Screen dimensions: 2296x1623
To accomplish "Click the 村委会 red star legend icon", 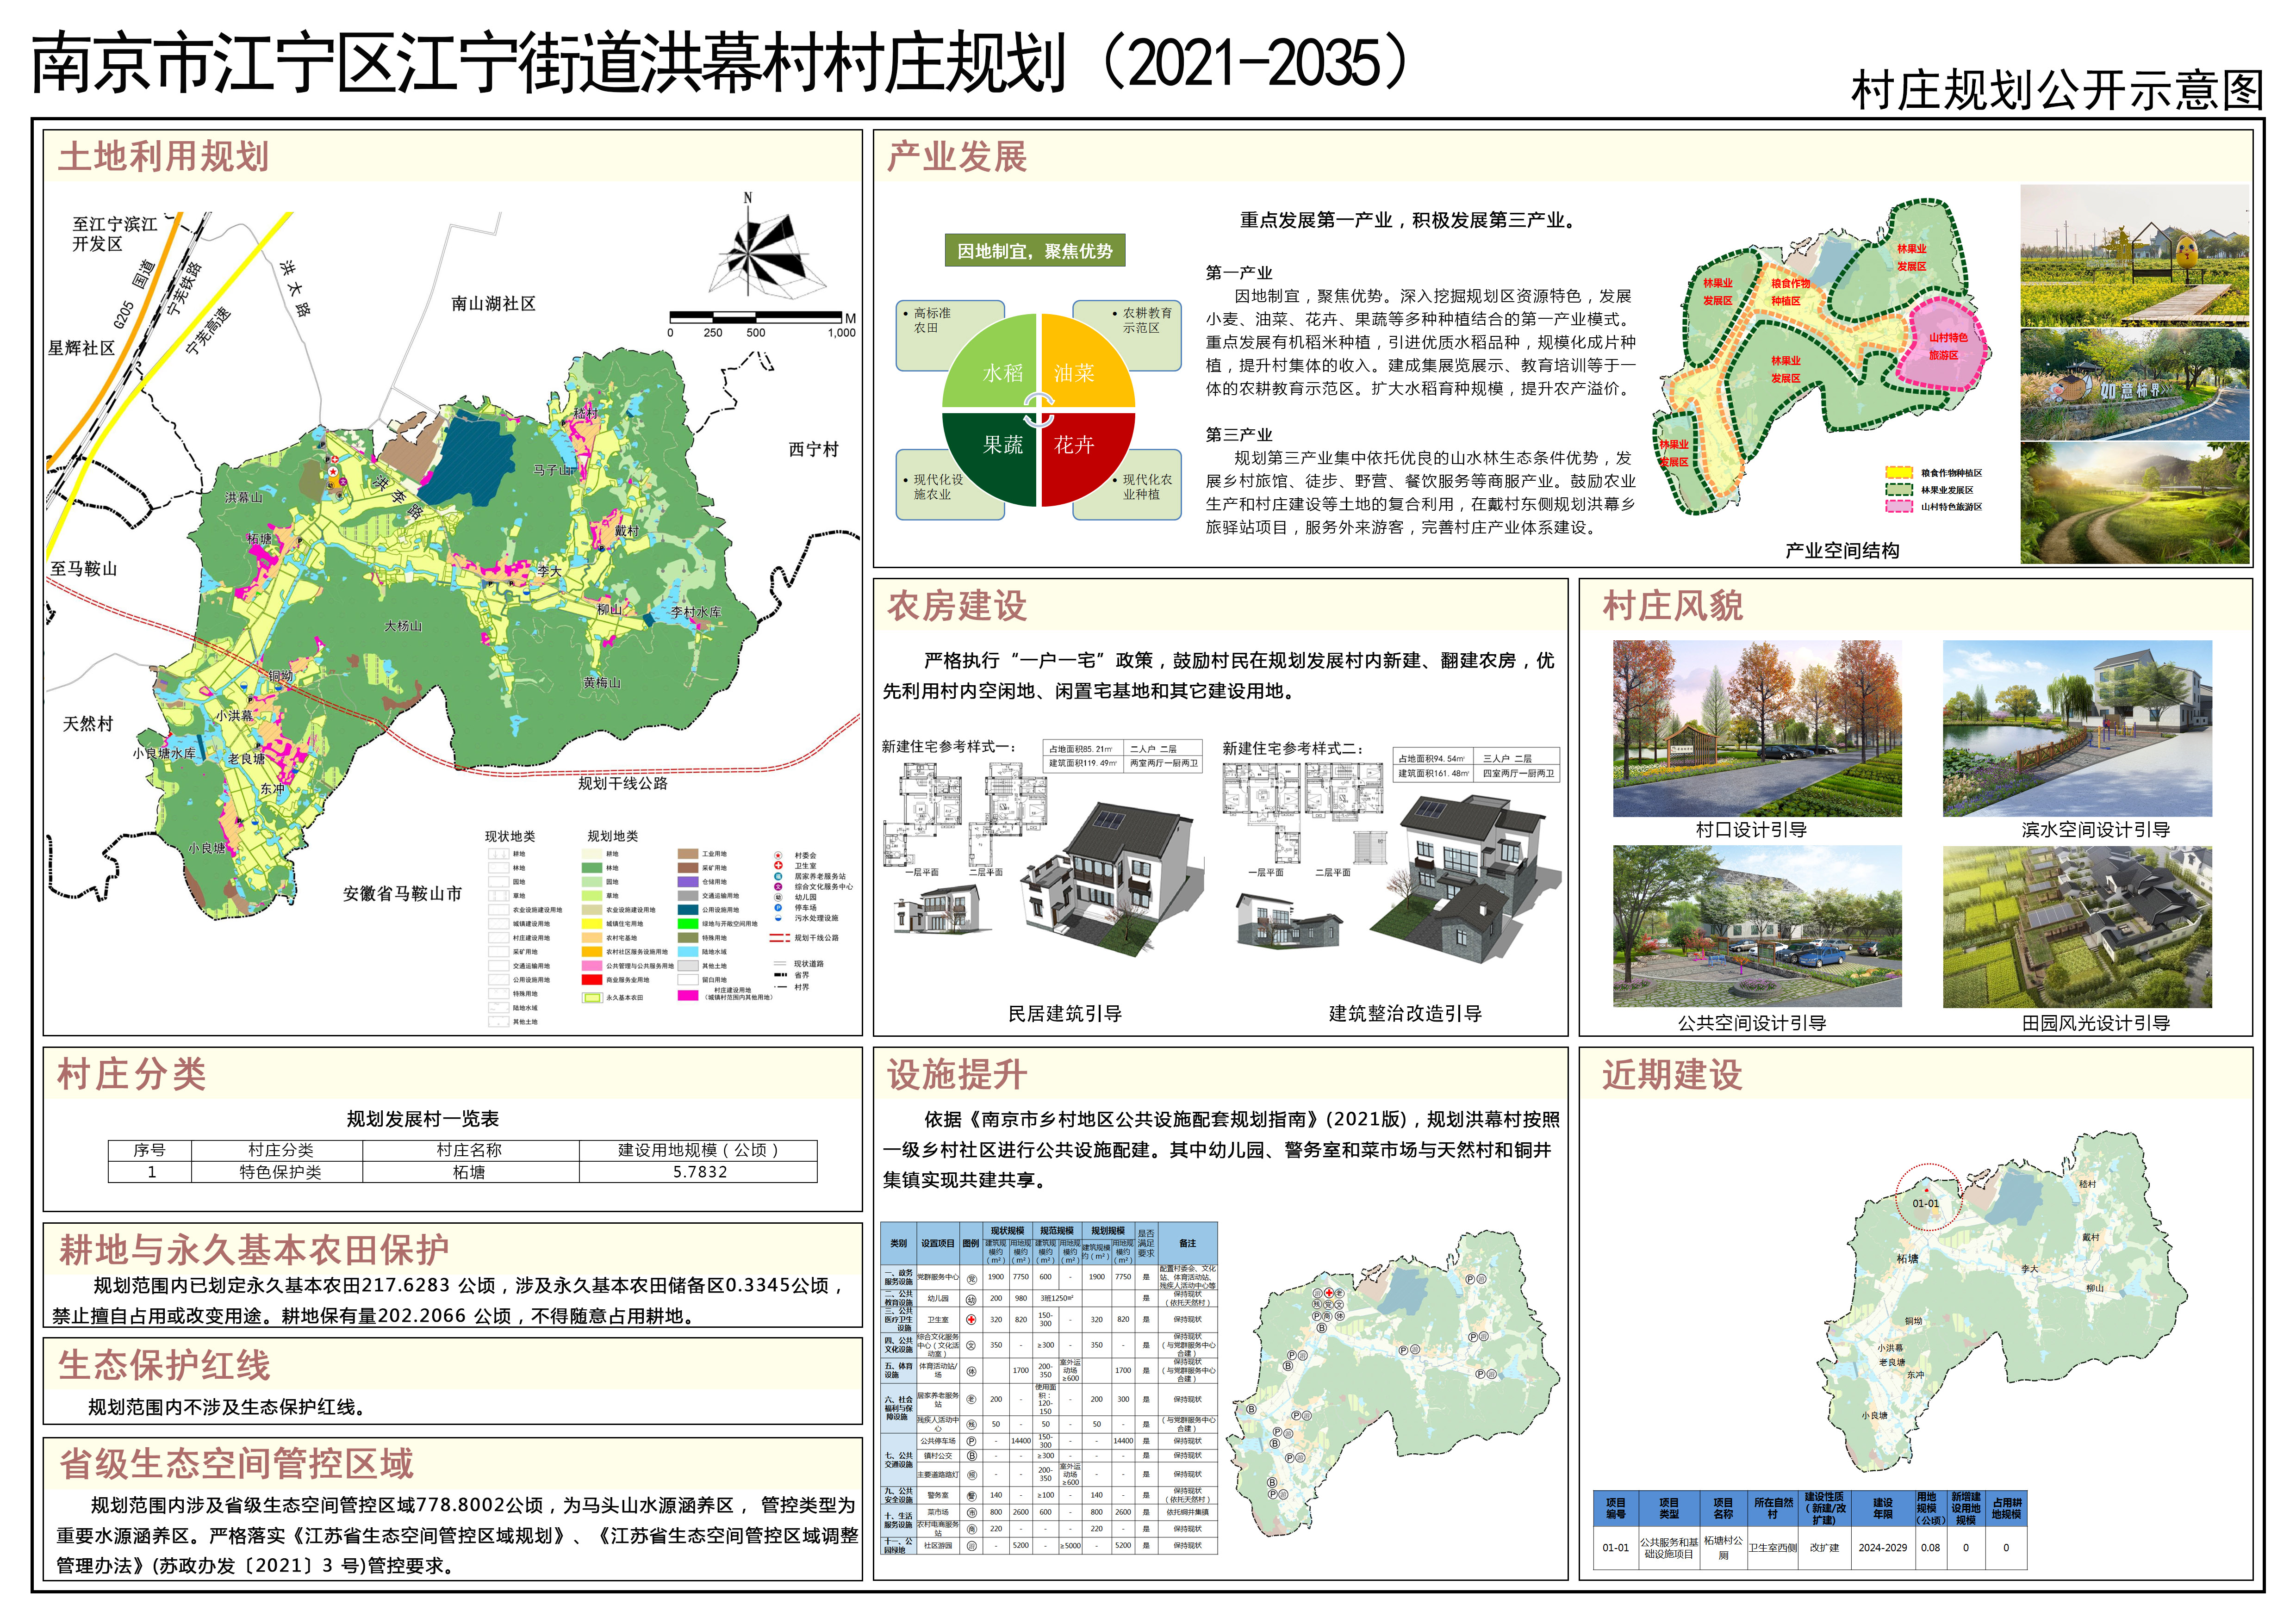I will tap(778, 855).
